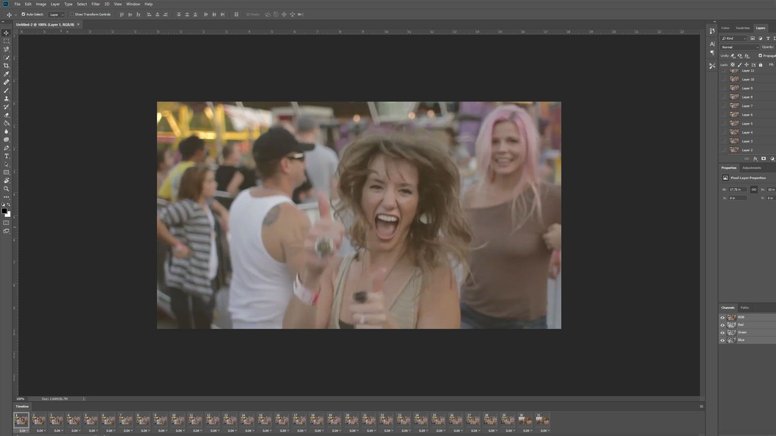Viewport: 776px width, 436px height.
Task: Select the Horizontal Type tool
Action: [6, 156]
